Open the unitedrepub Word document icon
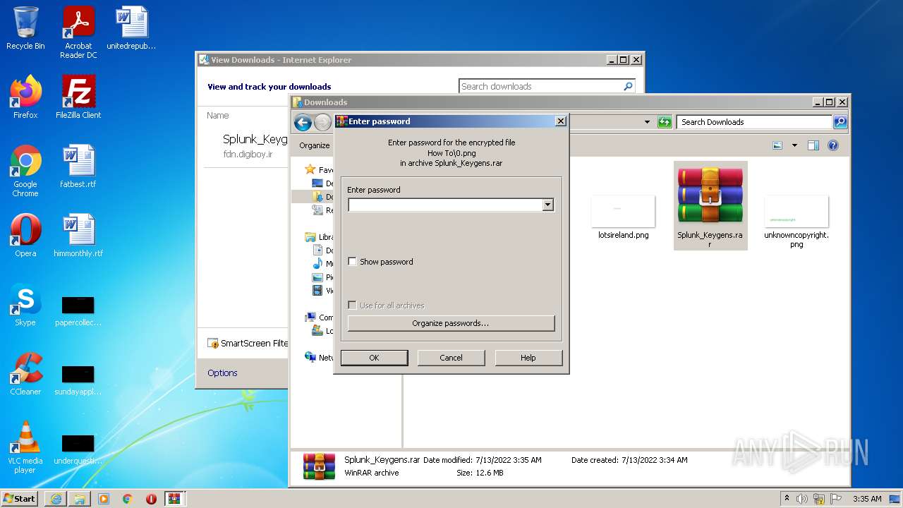The height and width of the screenshot is (508, 903). pyautogui.click(x=131, y=28)
